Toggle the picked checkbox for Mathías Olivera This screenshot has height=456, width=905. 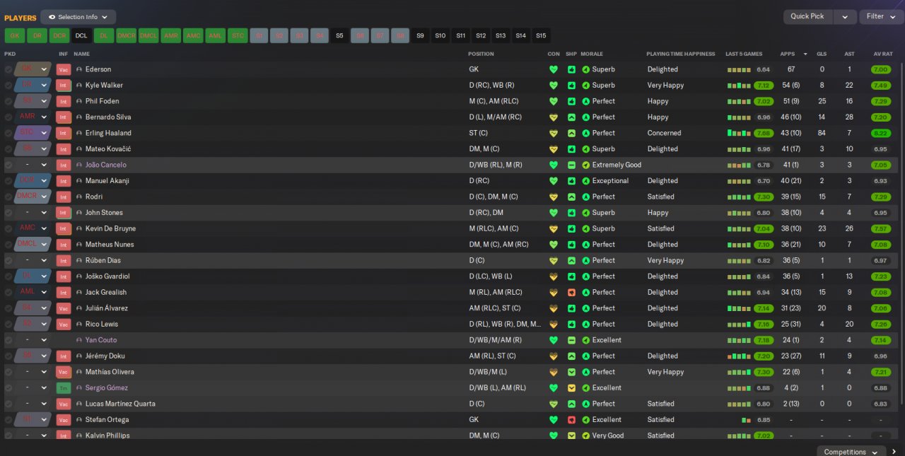coord(8,372)
